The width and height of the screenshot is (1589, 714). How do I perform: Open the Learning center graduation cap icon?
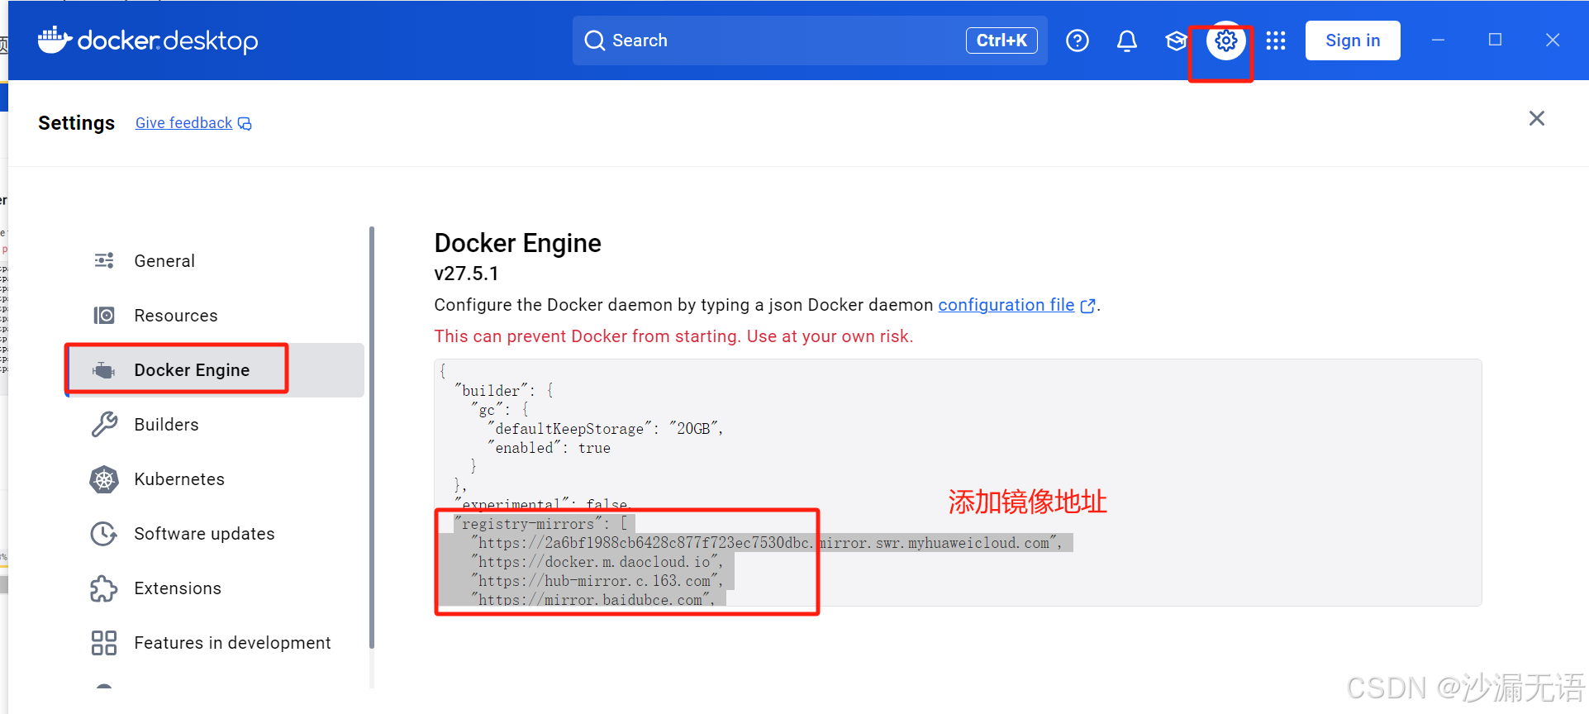(x=1176, y=40)
